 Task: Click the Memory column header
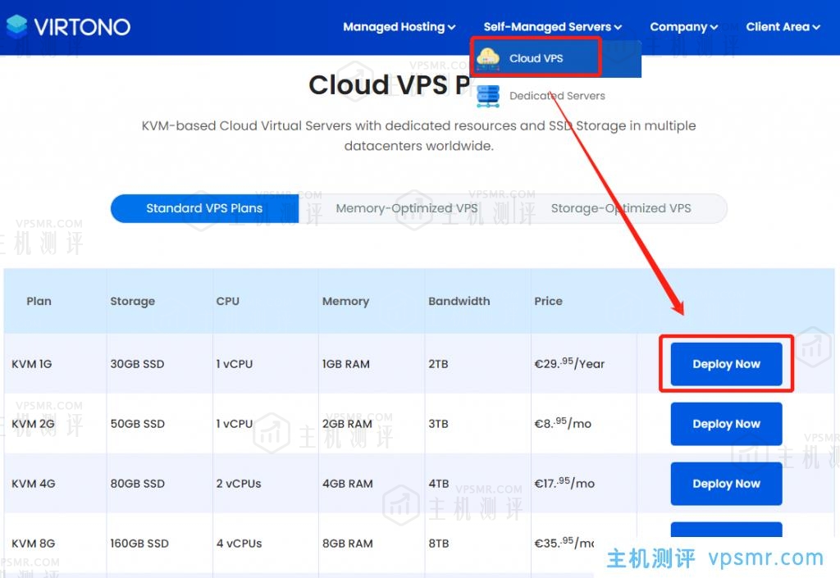345,302
